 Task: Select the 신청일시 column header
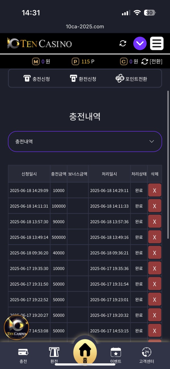point(29,174)
